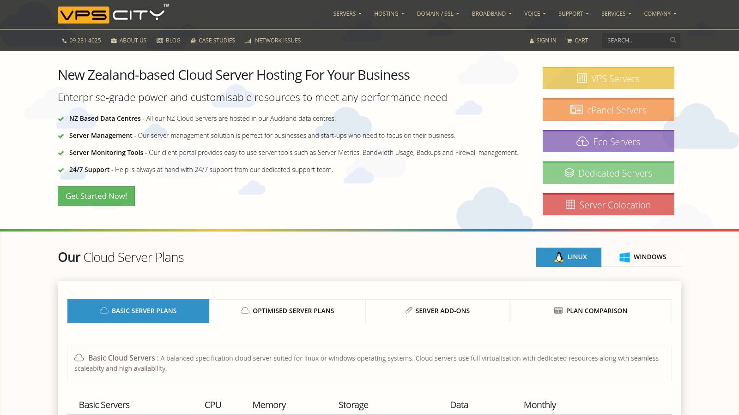Expand the Servers dropdown menu
The image size is (739, 415).
point(347,14)
